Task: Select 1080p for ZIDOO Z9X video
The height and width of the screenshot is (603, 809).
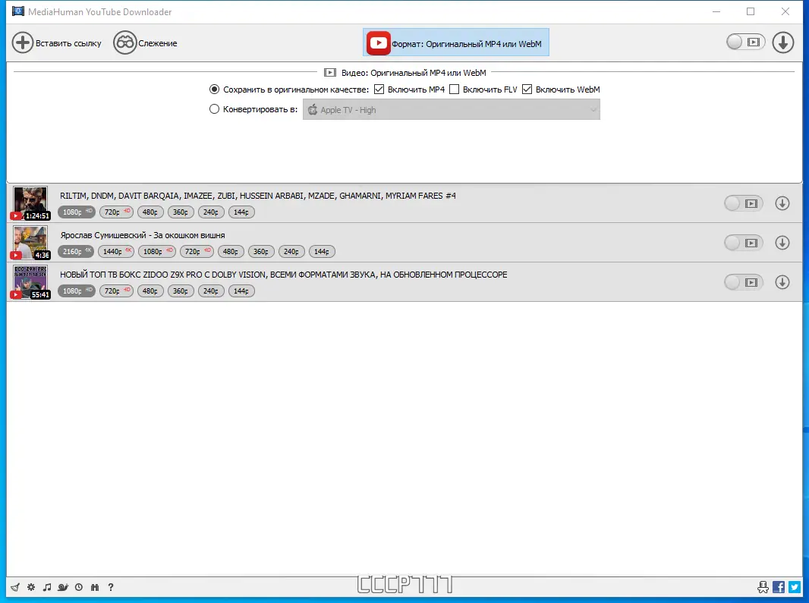Action: (77, 291)
